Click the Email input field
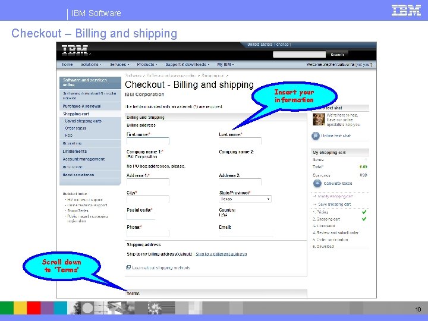Viewport: 428px width, 321px height. click(246, 234)
